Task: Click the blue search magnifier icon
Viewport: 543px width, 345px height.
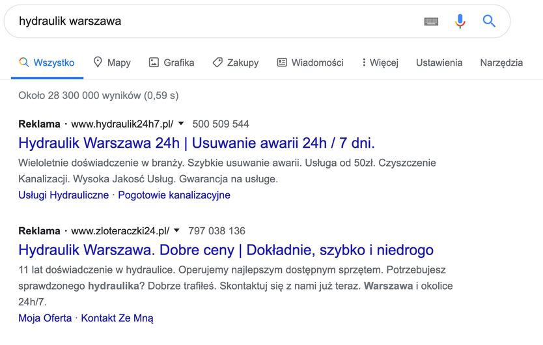Action: tap(489, 21)
